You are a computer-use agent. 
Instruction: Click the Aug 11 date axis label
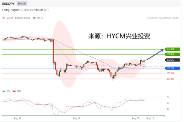coord(76,118)
